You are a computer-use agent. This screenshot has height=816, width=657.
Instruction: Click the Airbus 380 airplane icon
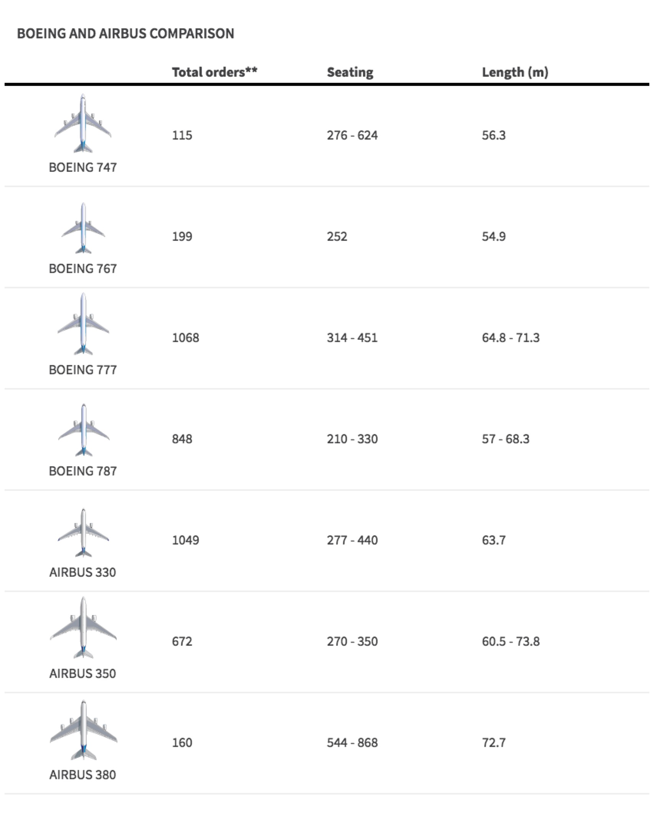pos(84,730)
